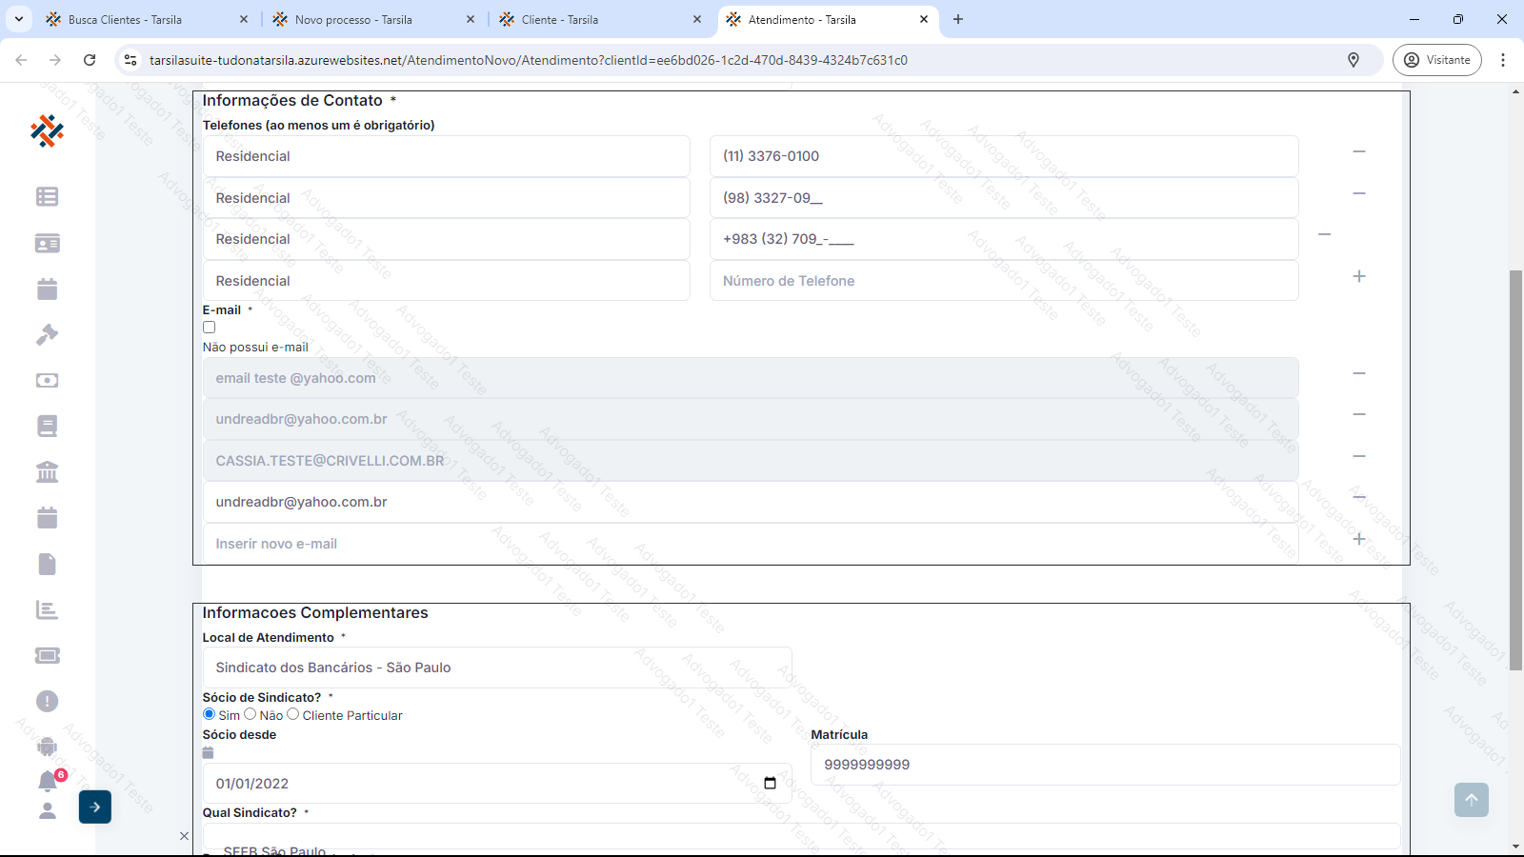Click the 'Inserir novo e-mail' input field
This screenshot has width=1524, height=857.
[750, 544]
